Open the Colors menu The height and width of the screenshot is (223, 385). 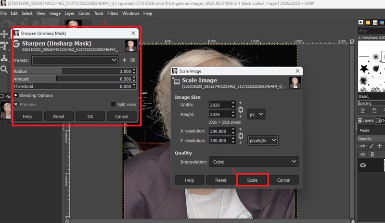pos(84,13)
